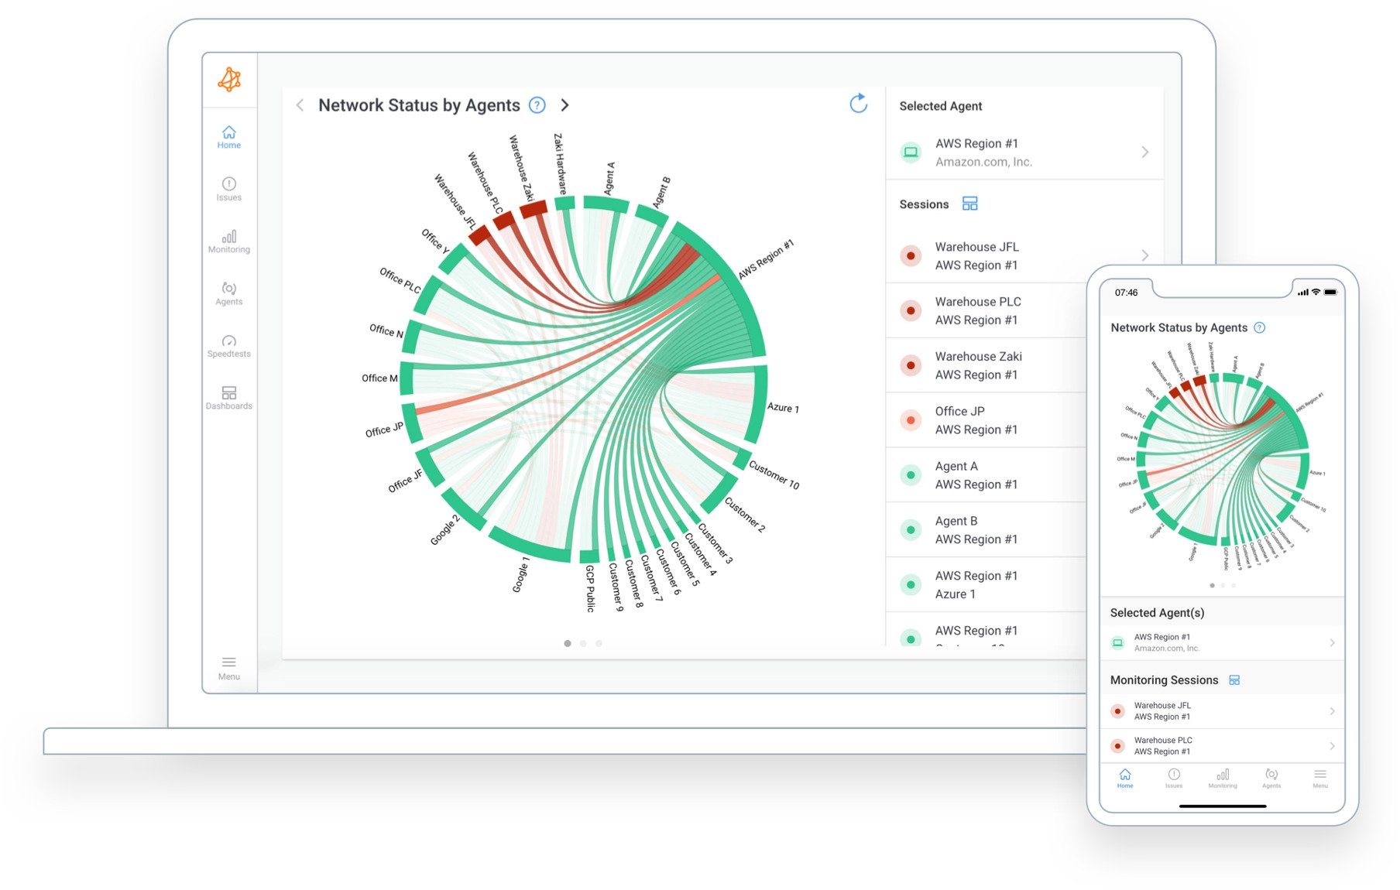Open Speedtests in the laptop sidebar
The width and height of the screenshot is (1400, 890).
[228, 346]
